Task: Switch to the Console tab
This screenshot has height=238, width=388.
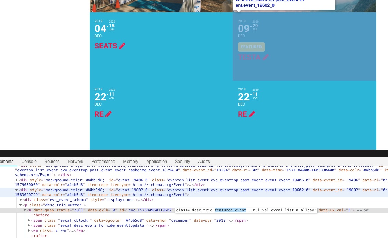Action: point(29,162)
